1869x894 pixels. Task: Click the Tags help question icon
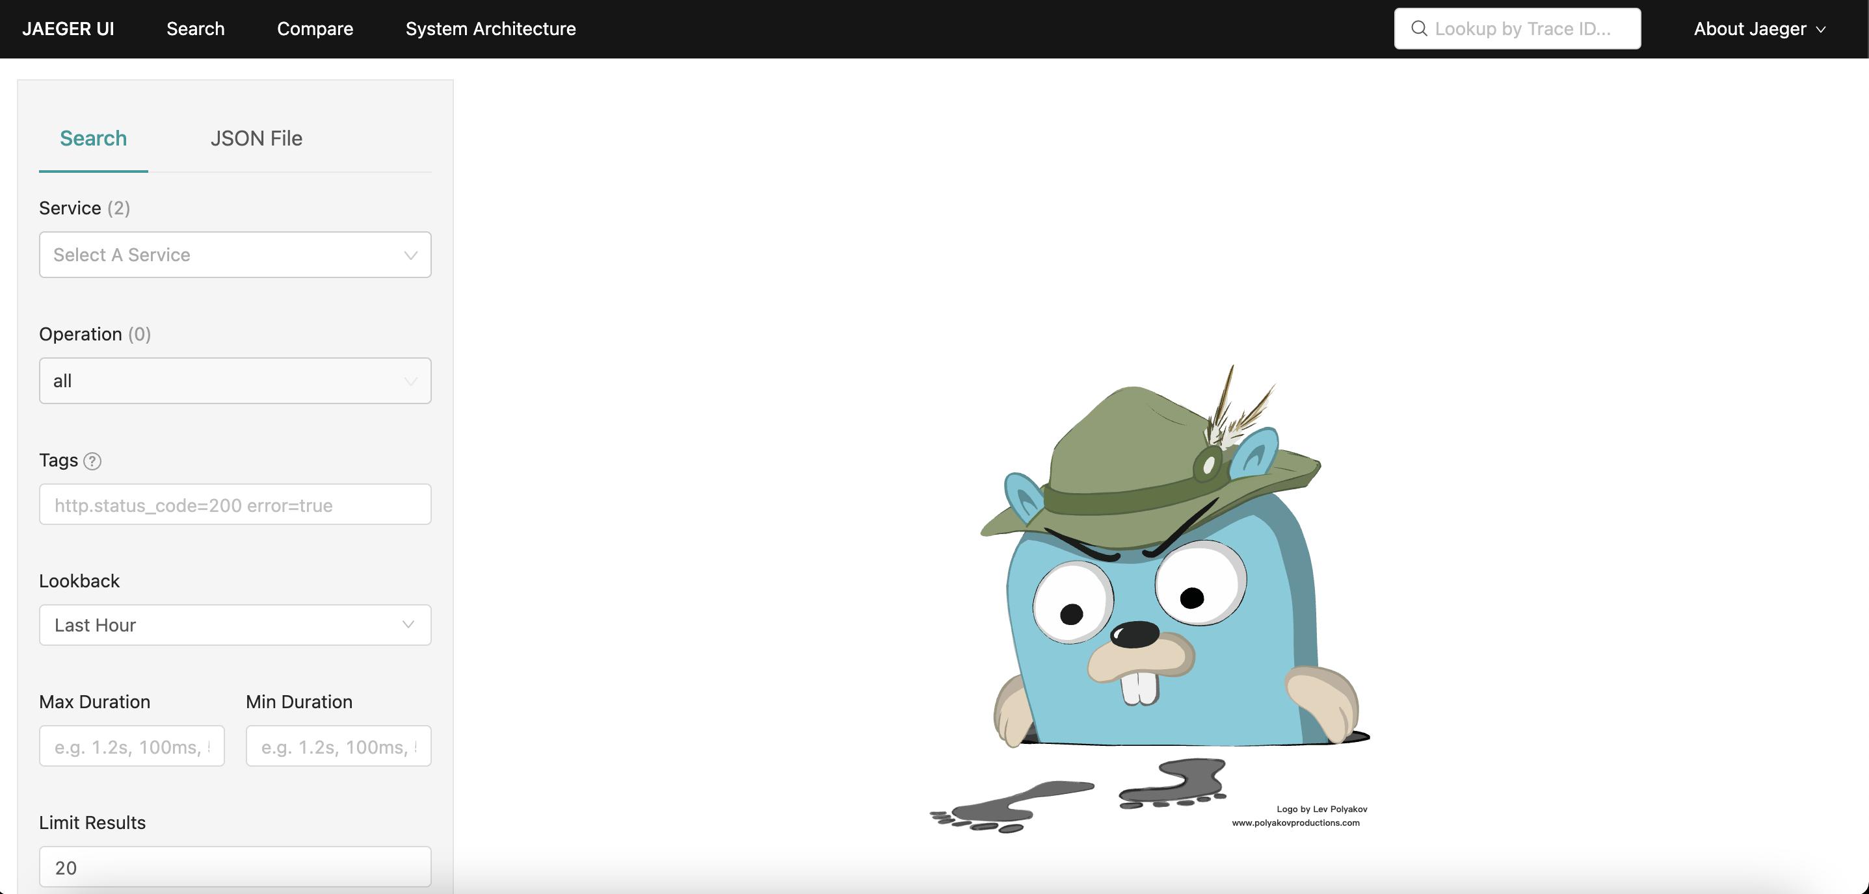pos(92,461)
